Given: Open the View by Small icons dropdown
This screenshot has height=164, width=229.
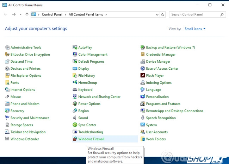Looking at the screenshot, I should tap(195, 29).
